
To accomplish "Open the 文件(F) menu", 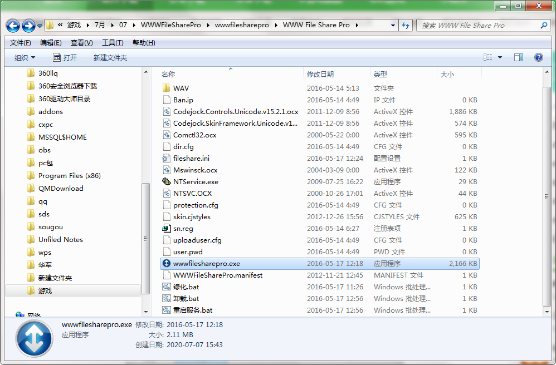I will pyautogui.click(x=20, y=43).
